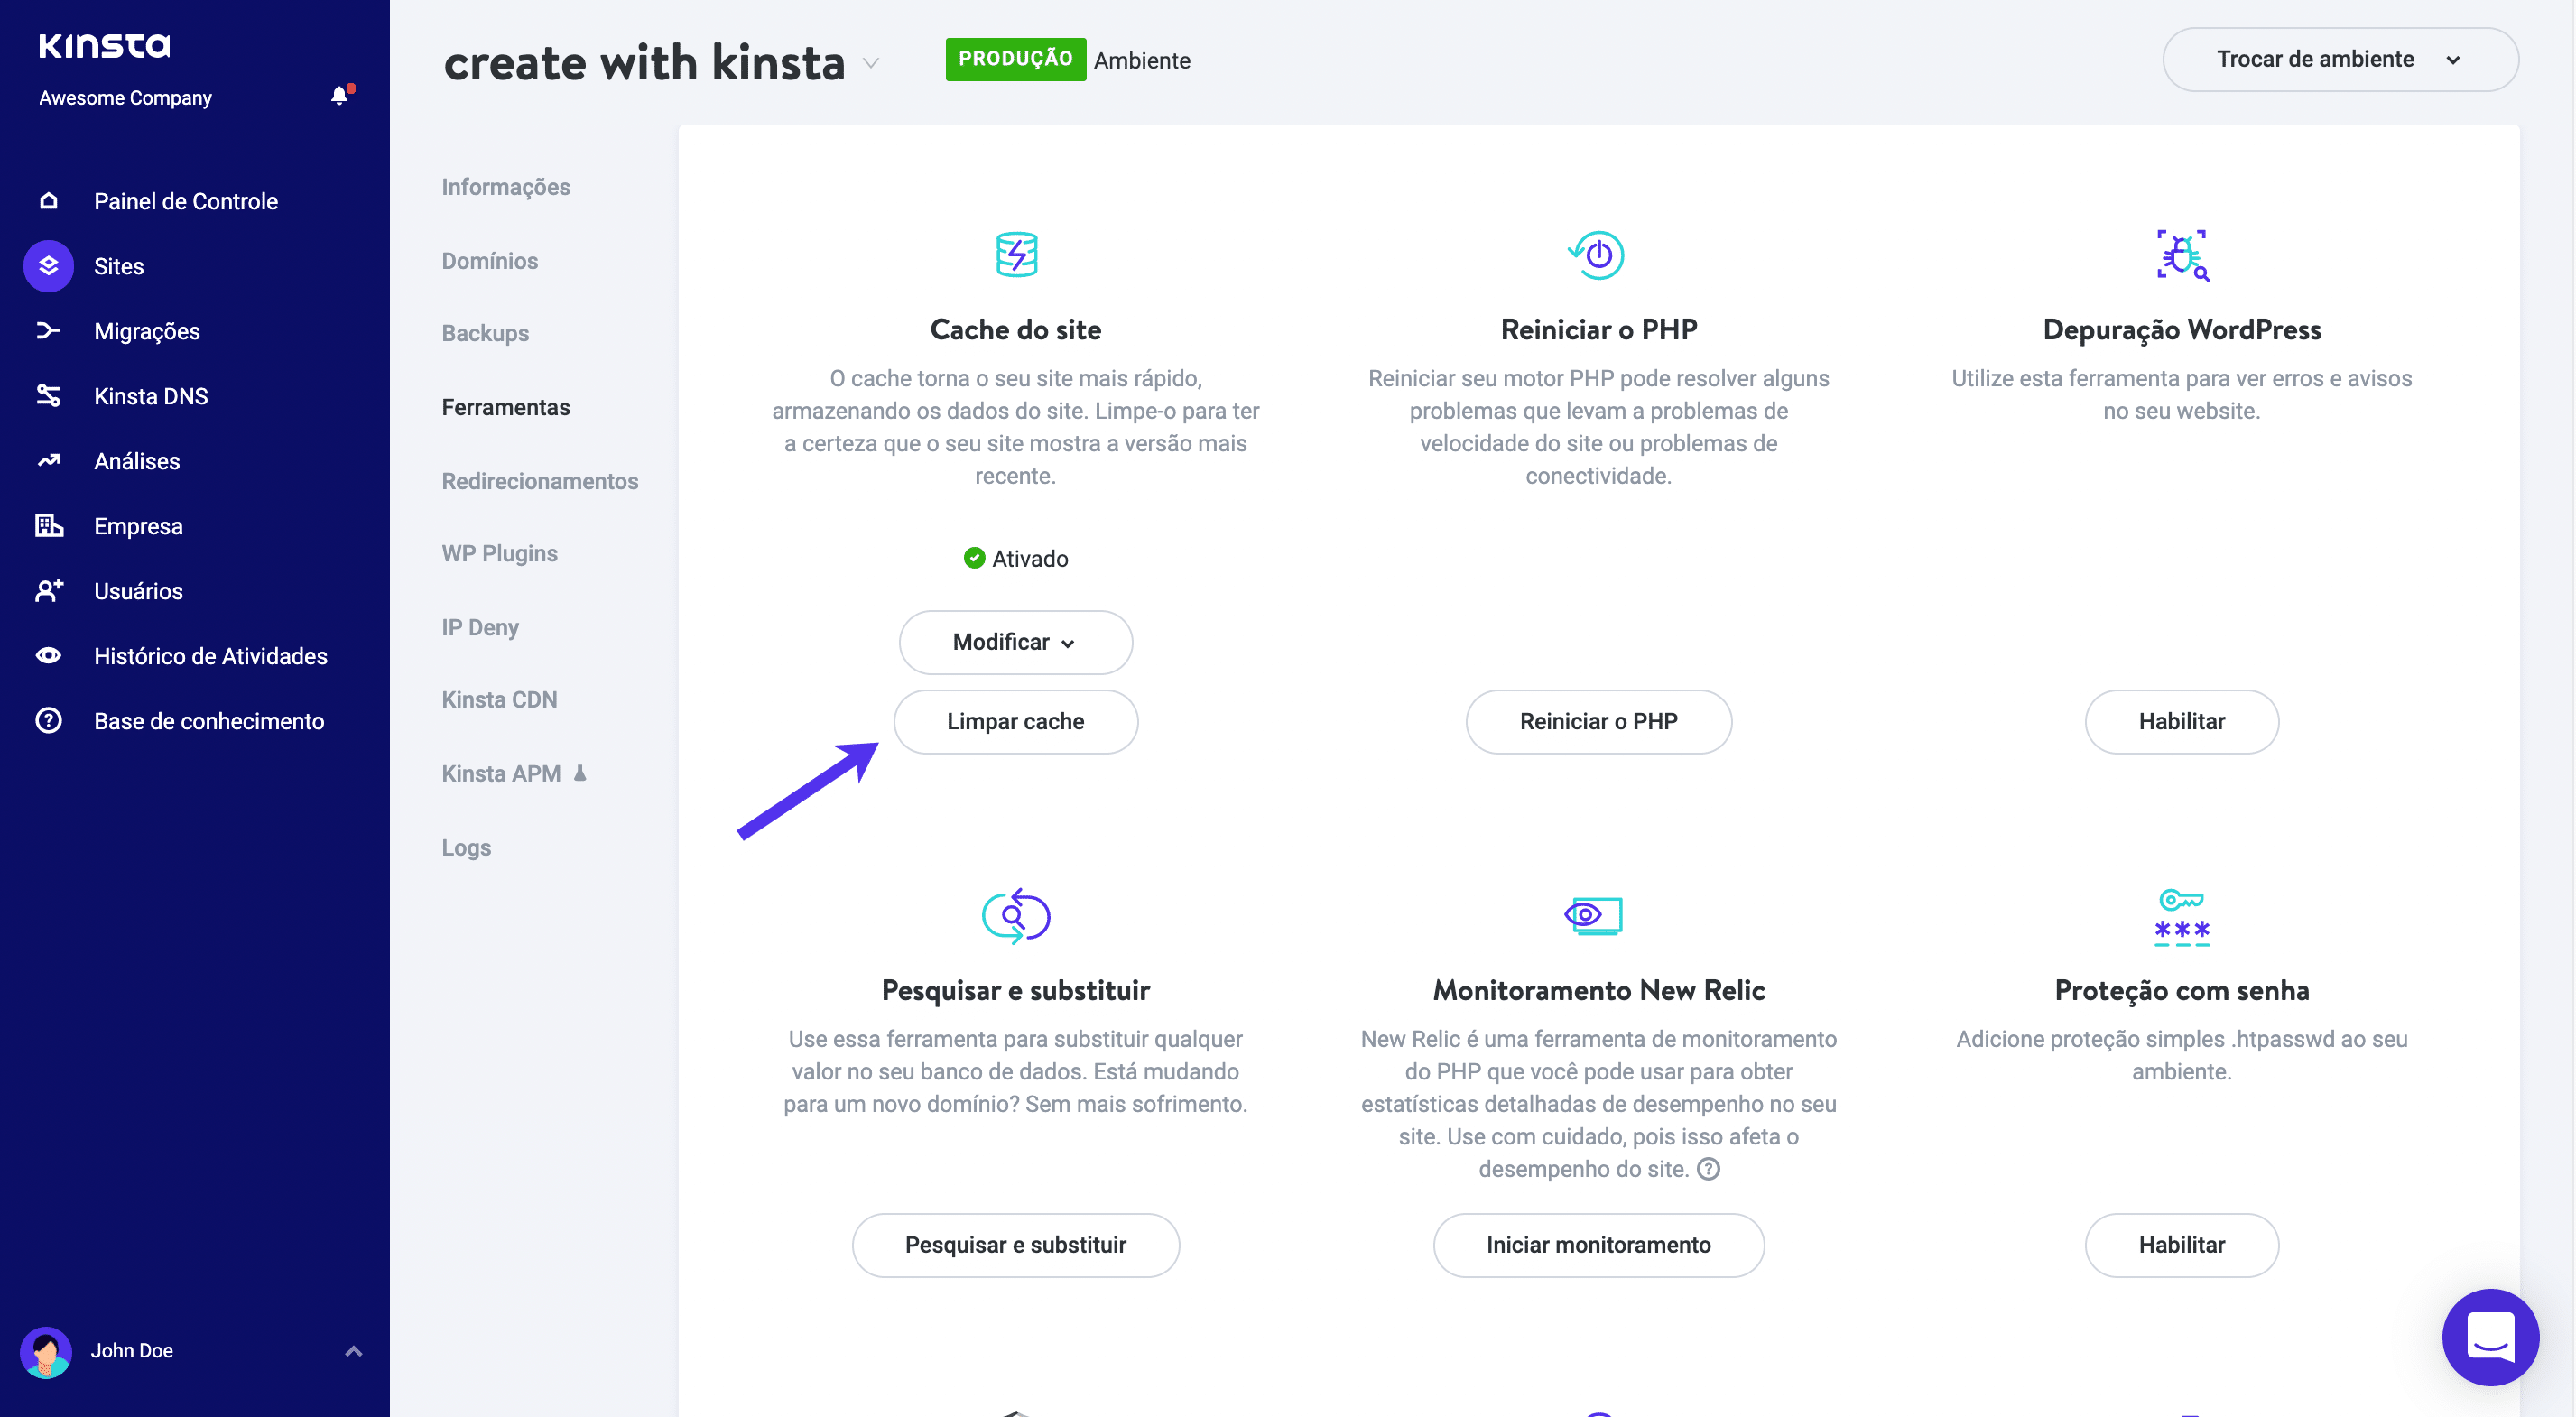
Task: Click the New Relic help question mark
Action: coord(1709,1169)
